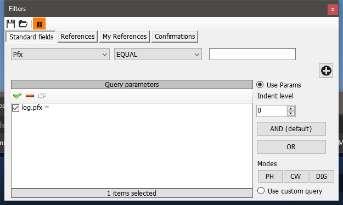Screen dimensions: 343x205
Task: Select the Use custom query radio button
Action: [x=261, y=191]
